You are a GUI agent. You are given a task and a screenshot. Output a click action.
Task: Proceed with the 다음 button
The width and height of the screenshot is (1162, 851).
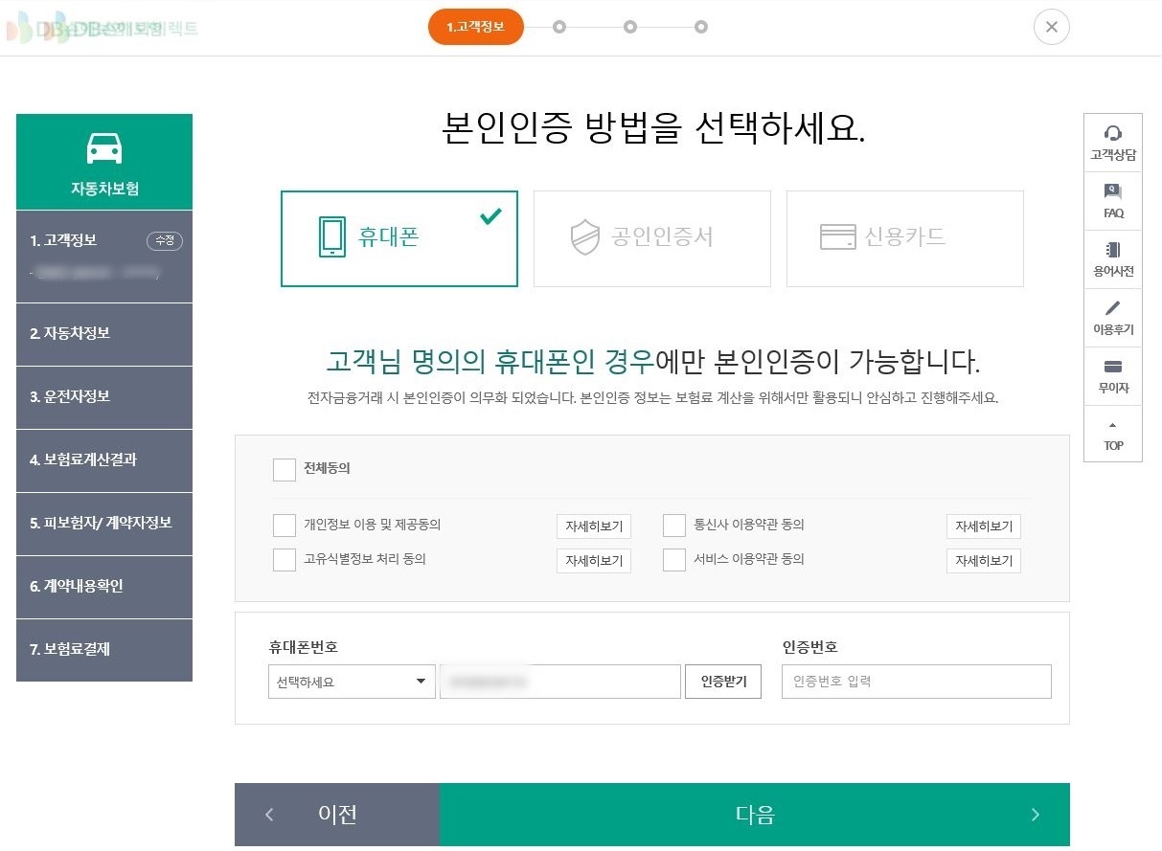[x=755, y=815]
